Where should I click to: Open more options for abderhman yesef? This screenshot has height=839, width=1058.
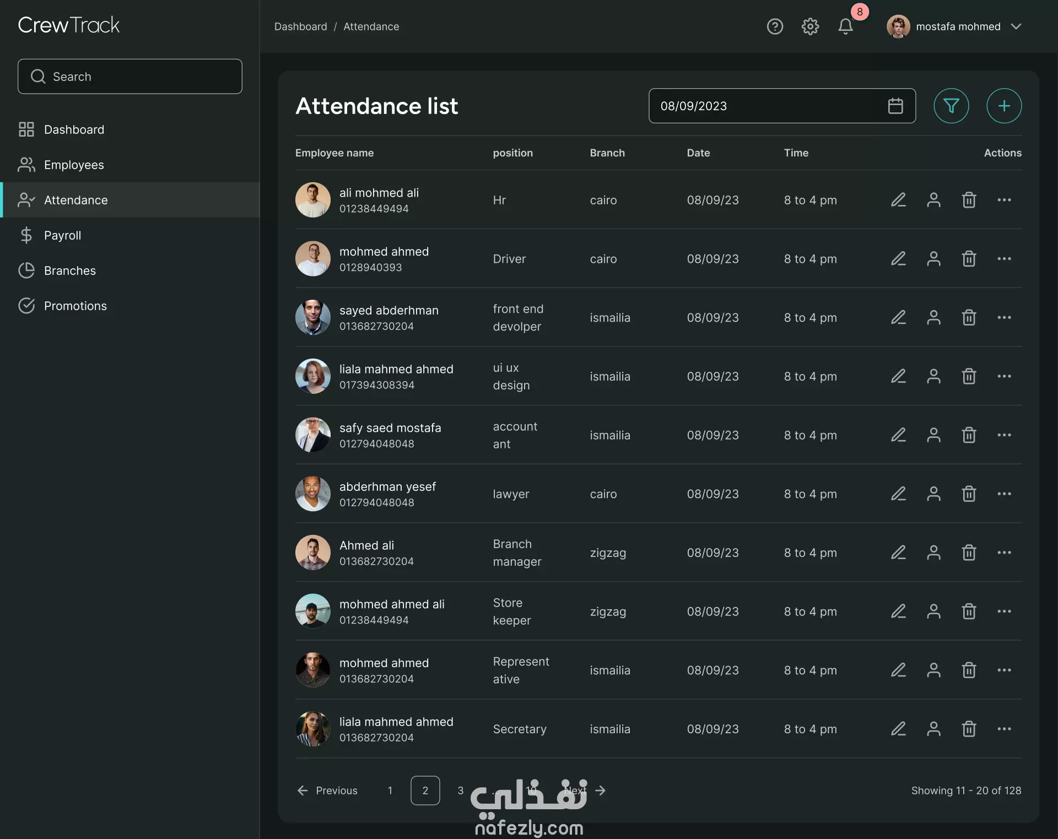tap(1004, 494)
